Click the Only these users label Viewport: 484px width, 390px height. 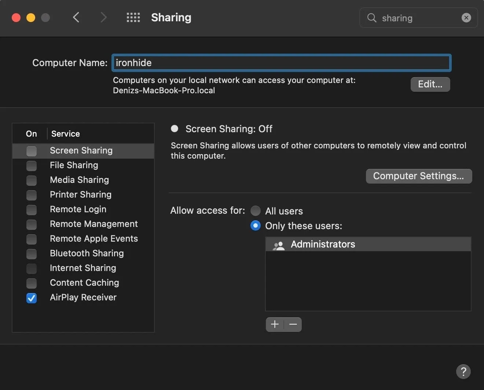[x=304, y=226]
